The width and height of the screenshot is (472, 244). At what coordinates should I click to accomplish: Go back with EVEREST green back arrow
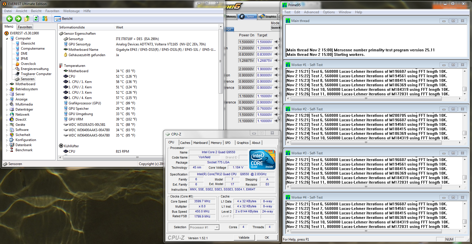click(x=10, y=19)
